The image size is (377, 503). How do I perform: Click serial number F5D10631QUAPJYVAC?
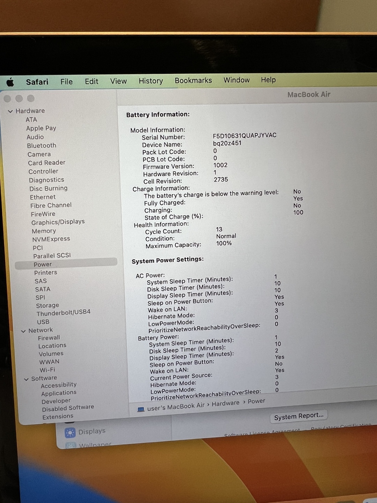(245, 135)
